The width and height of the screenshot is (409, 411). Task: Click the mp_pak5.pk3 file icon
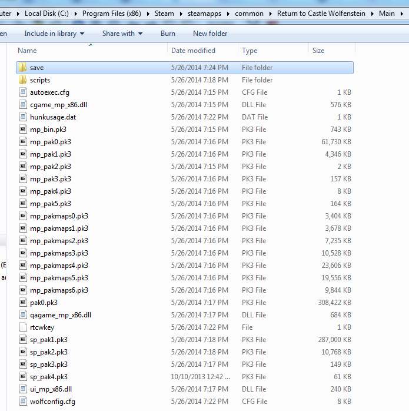(23, 203)
